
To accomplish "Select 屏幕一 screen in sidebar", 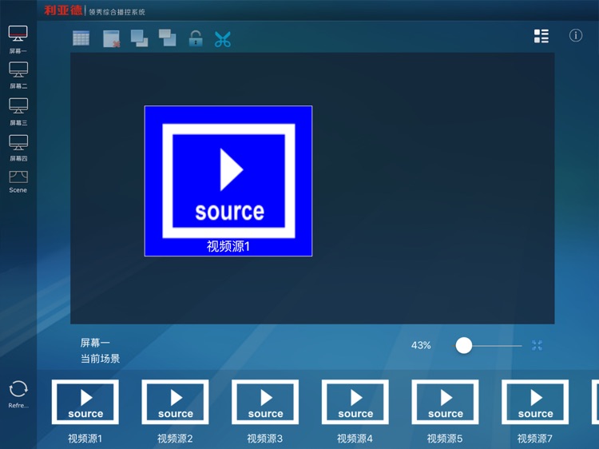I will pyautogui.click(x=18, y=38).
